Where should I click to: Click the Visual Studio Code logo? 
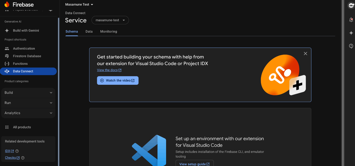click(x=149, y=151)
